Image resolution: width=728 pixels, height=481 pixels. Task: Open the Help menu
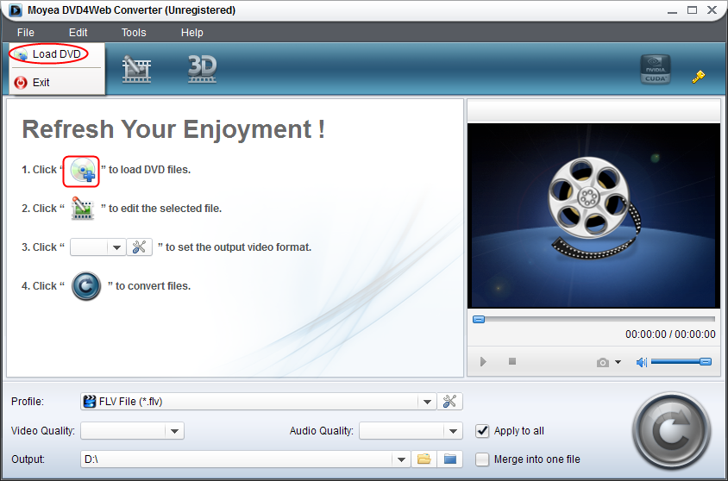tap(191, 33)
